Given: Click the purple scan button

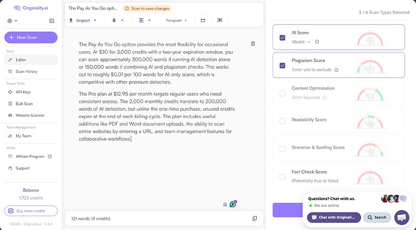Looking at the screenshot, I should (x=288, y=210).
